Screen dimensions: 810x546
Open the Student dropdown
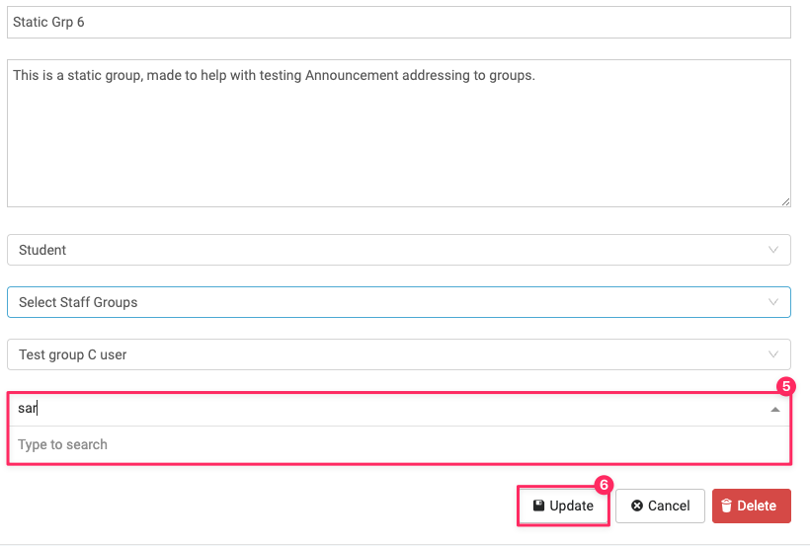[x=398, y=250]
